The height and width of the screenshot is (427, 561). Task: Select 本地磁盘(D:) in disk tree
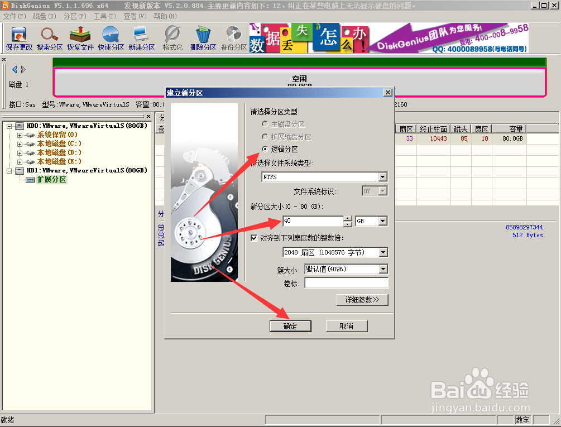pyautogui.click(x=59, y=153)
